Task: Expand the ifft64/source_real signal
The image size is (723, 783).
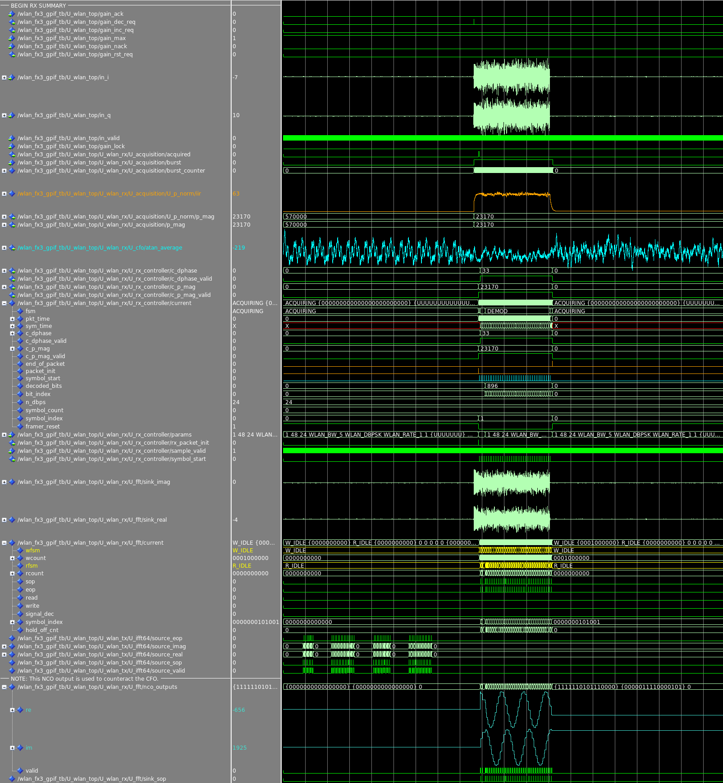Action: tap(4, 655)
